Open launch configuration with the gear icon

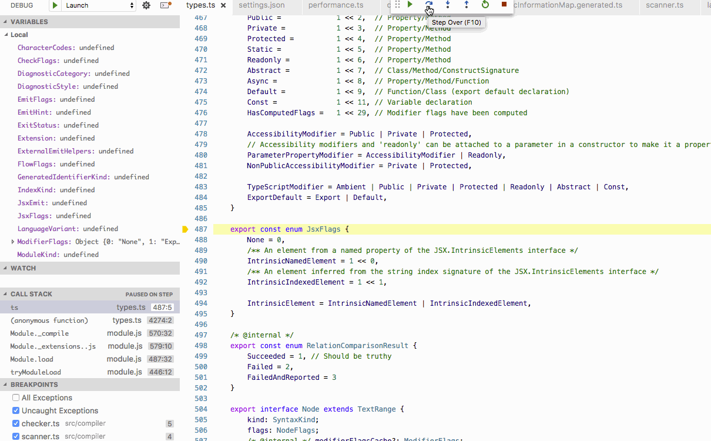coord(147,5)
